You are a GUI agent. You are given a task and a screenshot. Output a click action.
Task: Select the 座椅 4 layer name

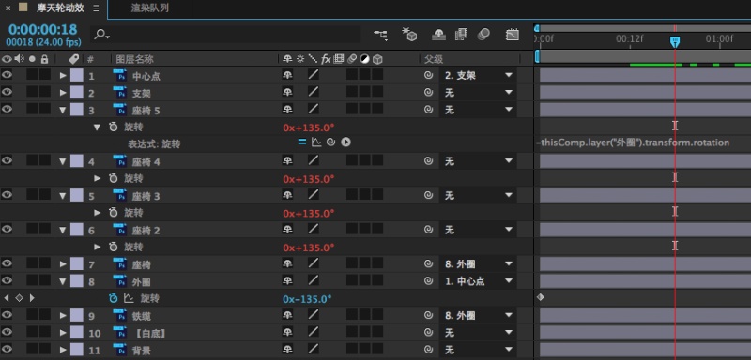tap(146, 162)
